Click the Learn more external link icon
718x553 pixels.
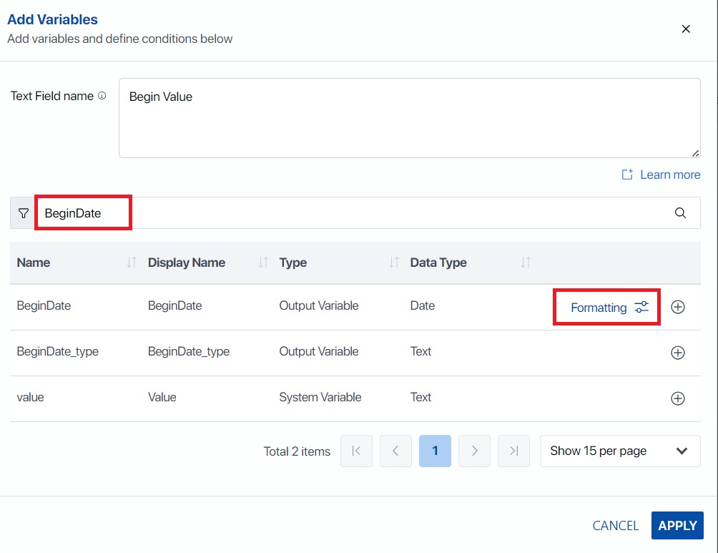(x=627, y=175)
